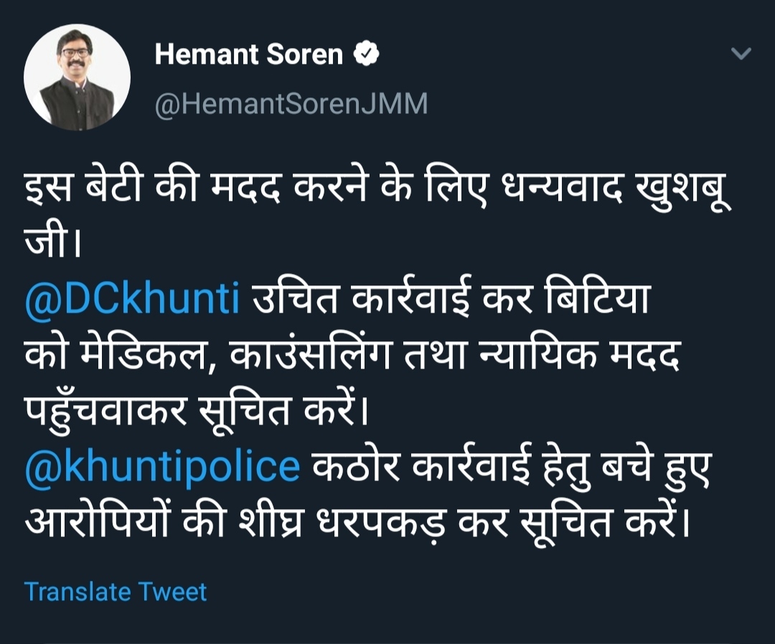Select the first line beginning इस बेटी
775x644 pixels.
[x=377, y=188]
